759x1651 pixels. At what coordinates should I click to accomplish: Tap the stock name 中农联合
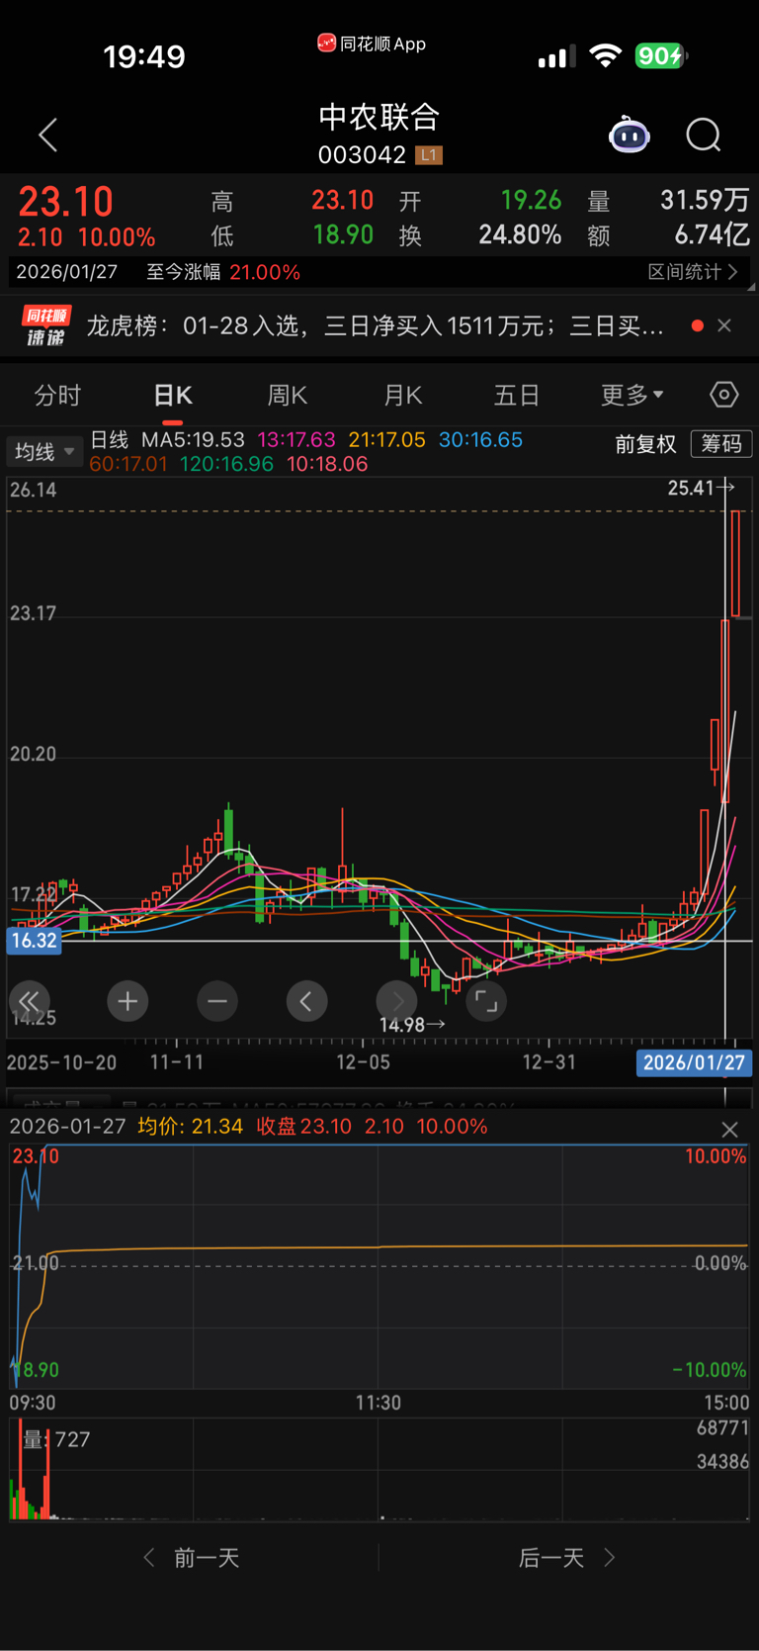[x=379, y=117]
